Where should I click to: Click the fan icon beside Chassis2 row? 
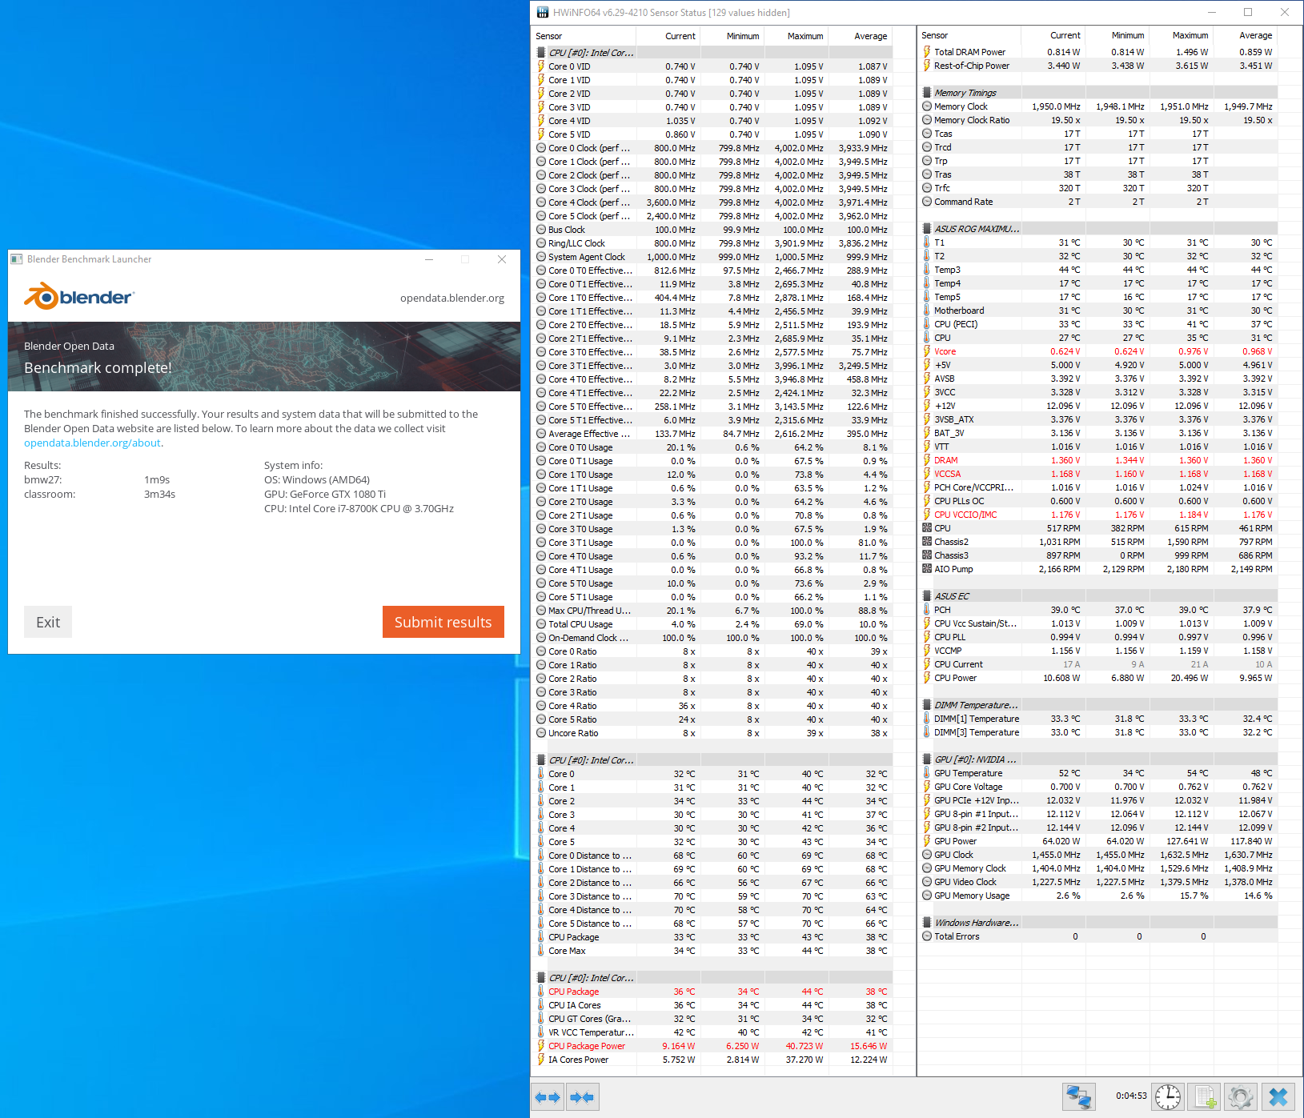[x=927, y=542]
